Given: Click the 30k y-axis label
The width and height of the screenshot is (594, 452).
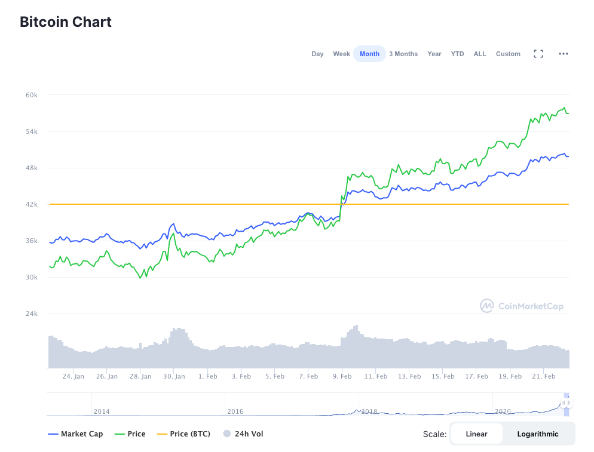Looking at the screenshot, I should coord(32,278).
